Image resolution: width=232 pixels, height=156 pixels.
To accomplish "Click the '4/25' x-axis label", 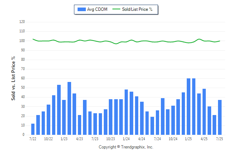I will (x=204, y=139).
